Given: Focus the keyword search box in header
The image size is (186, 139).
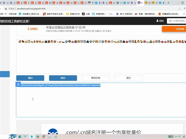Looking at the screenshot, I should point(176,21).
